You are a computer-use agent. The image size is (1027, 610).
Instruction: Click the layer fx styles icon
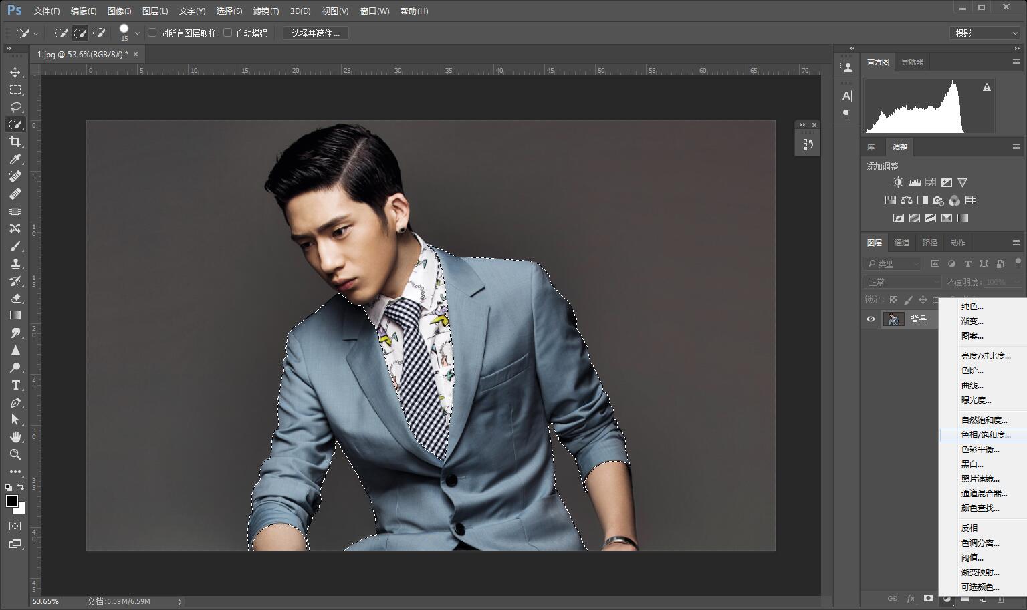(910, 599)
